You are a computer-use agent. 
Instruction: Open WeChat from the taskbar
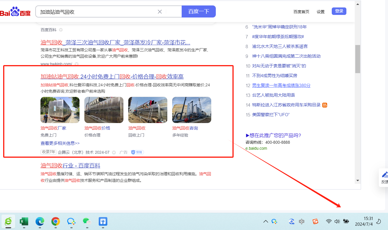click(87, 221)
